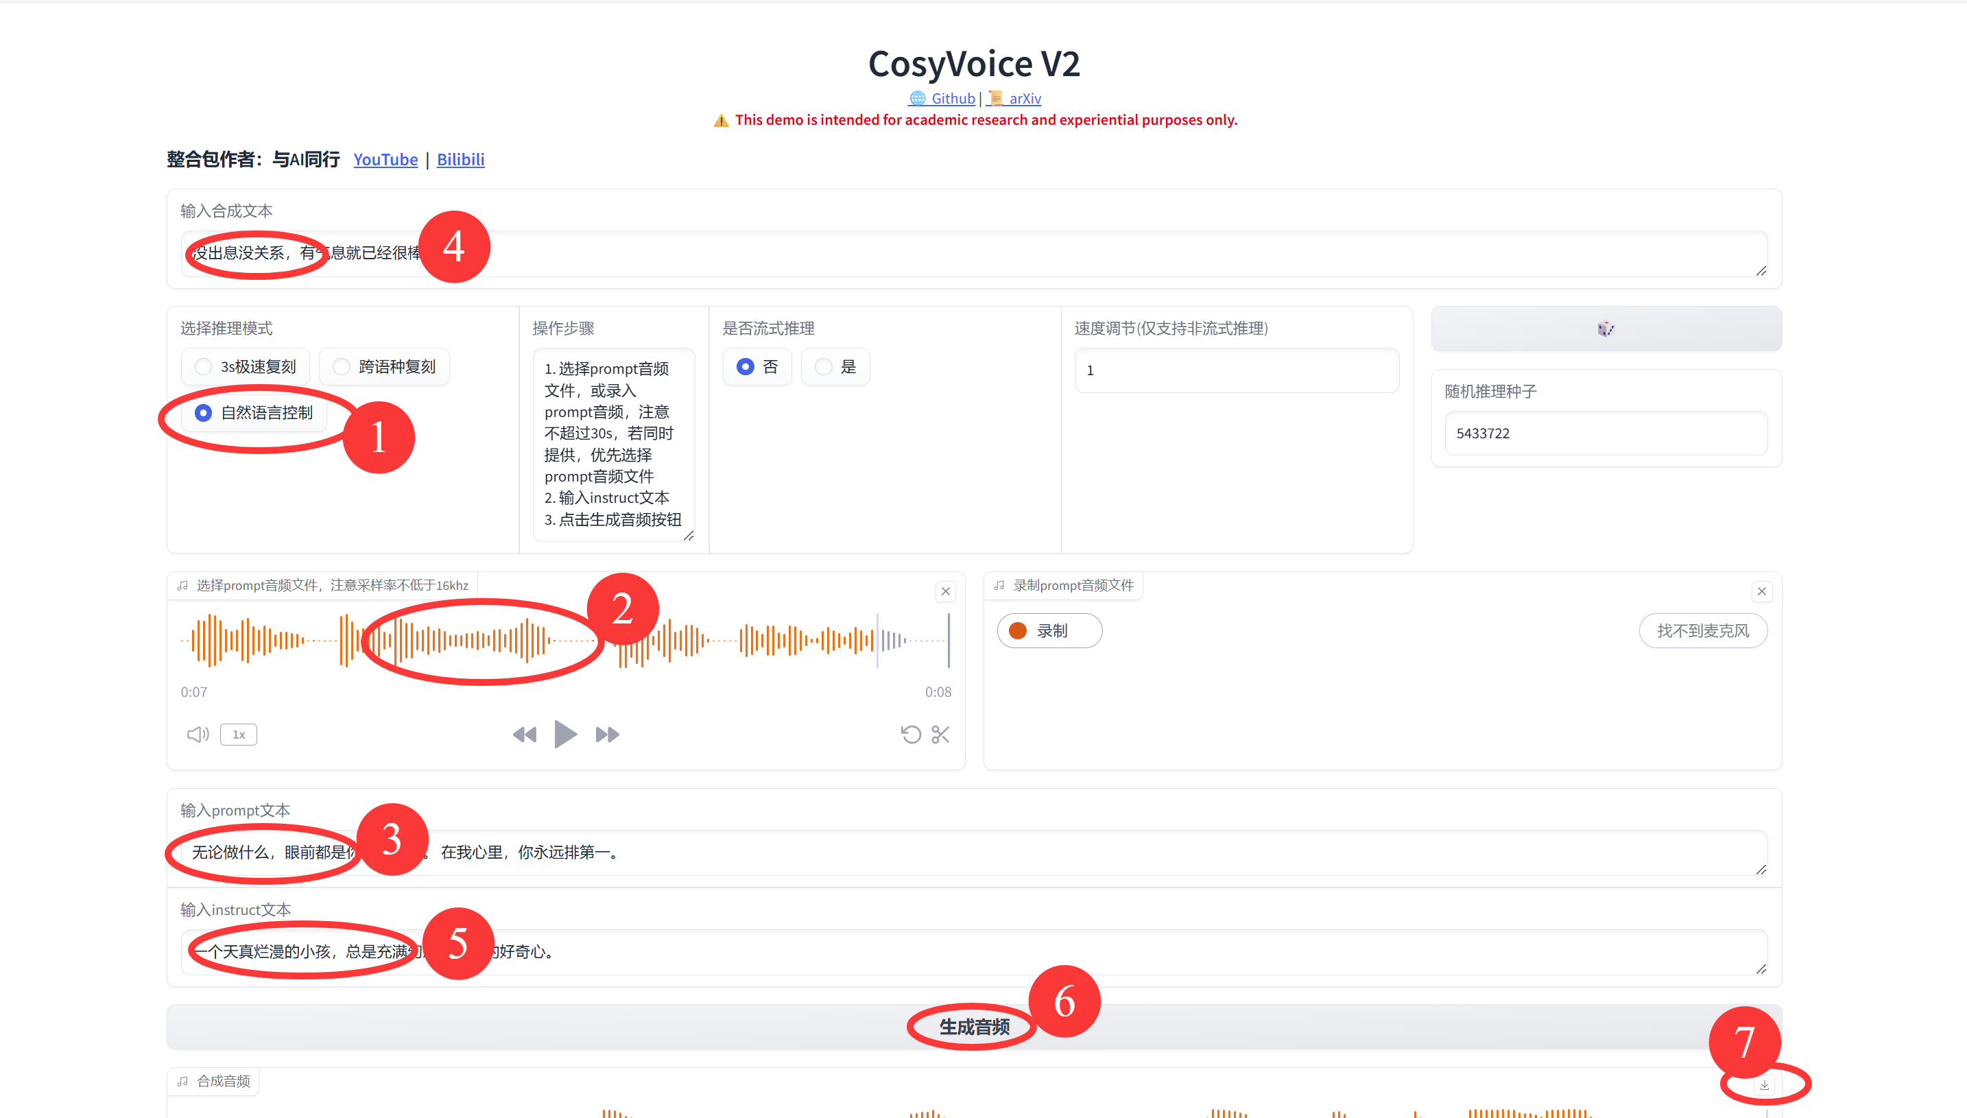Set streaming inference to 否

tap(757, 367)
